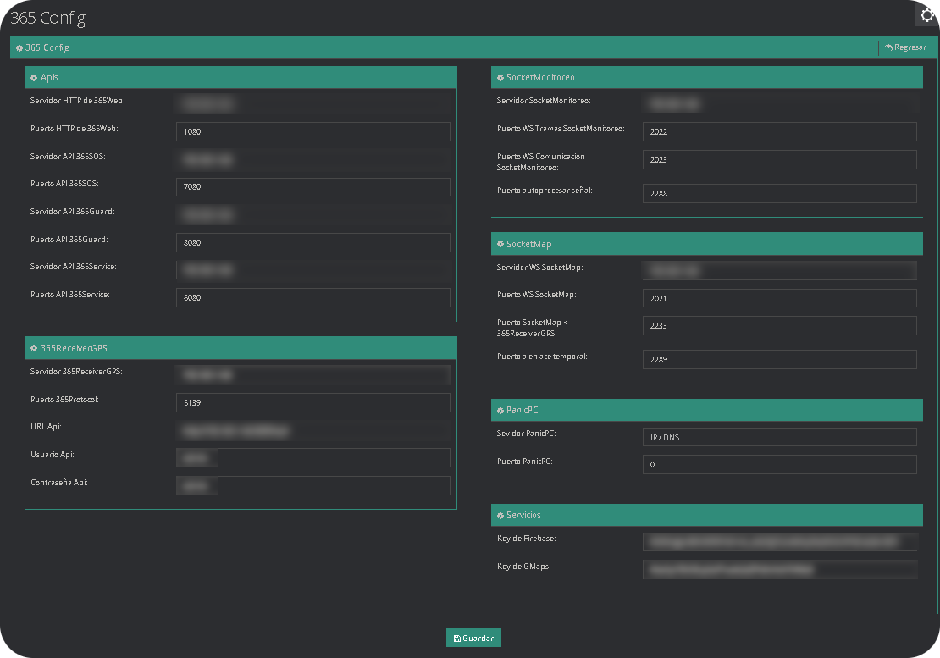Select the Puerto HTTP de 365Web field

pyautogui.click(x=312, y=131)
